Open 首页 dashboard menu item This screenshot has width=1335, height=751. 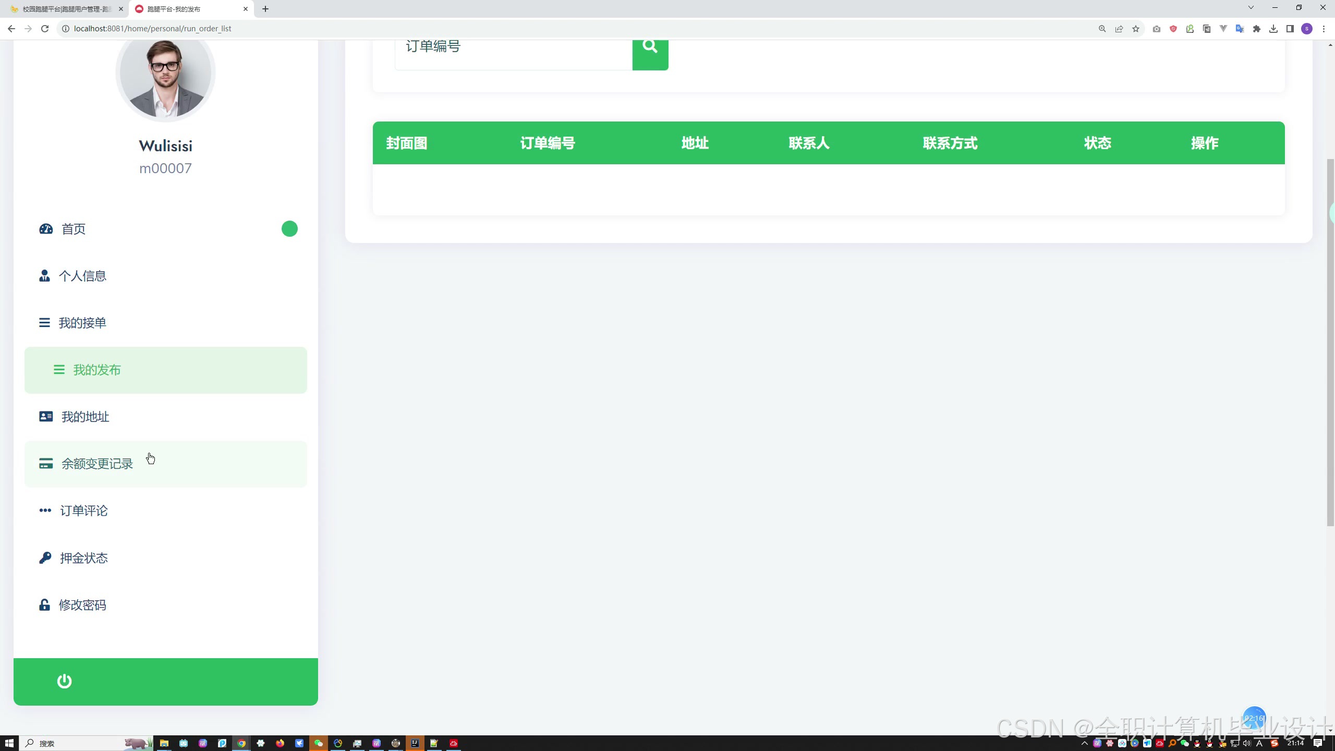click(73, 229)
